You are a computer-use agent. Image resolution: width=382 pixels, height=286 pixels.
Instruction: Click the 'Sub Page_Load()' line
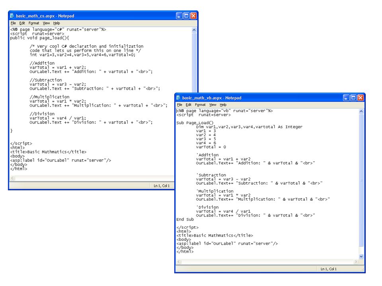195,123
